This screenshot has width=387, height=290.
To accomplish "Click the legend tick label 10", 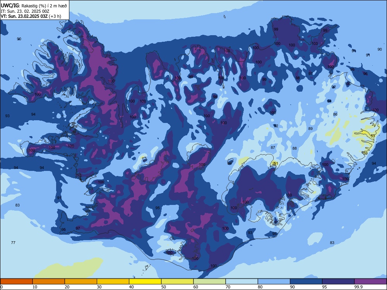I will [35, 287].
